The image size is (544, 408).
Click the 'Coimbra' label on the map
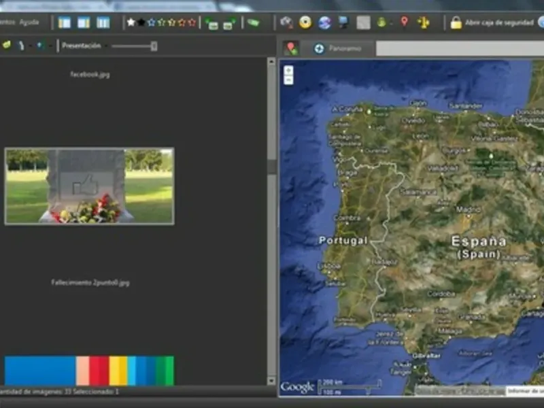click(347, 218)
